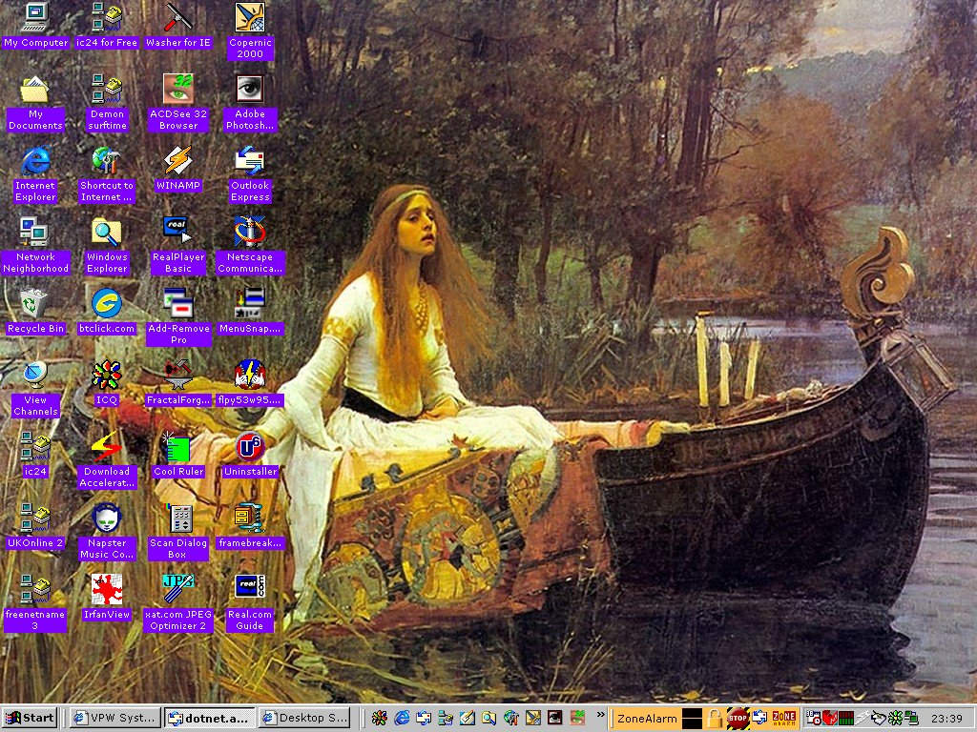
Task: Launch the IrfanView desktop icon
Action: point(107,589)
